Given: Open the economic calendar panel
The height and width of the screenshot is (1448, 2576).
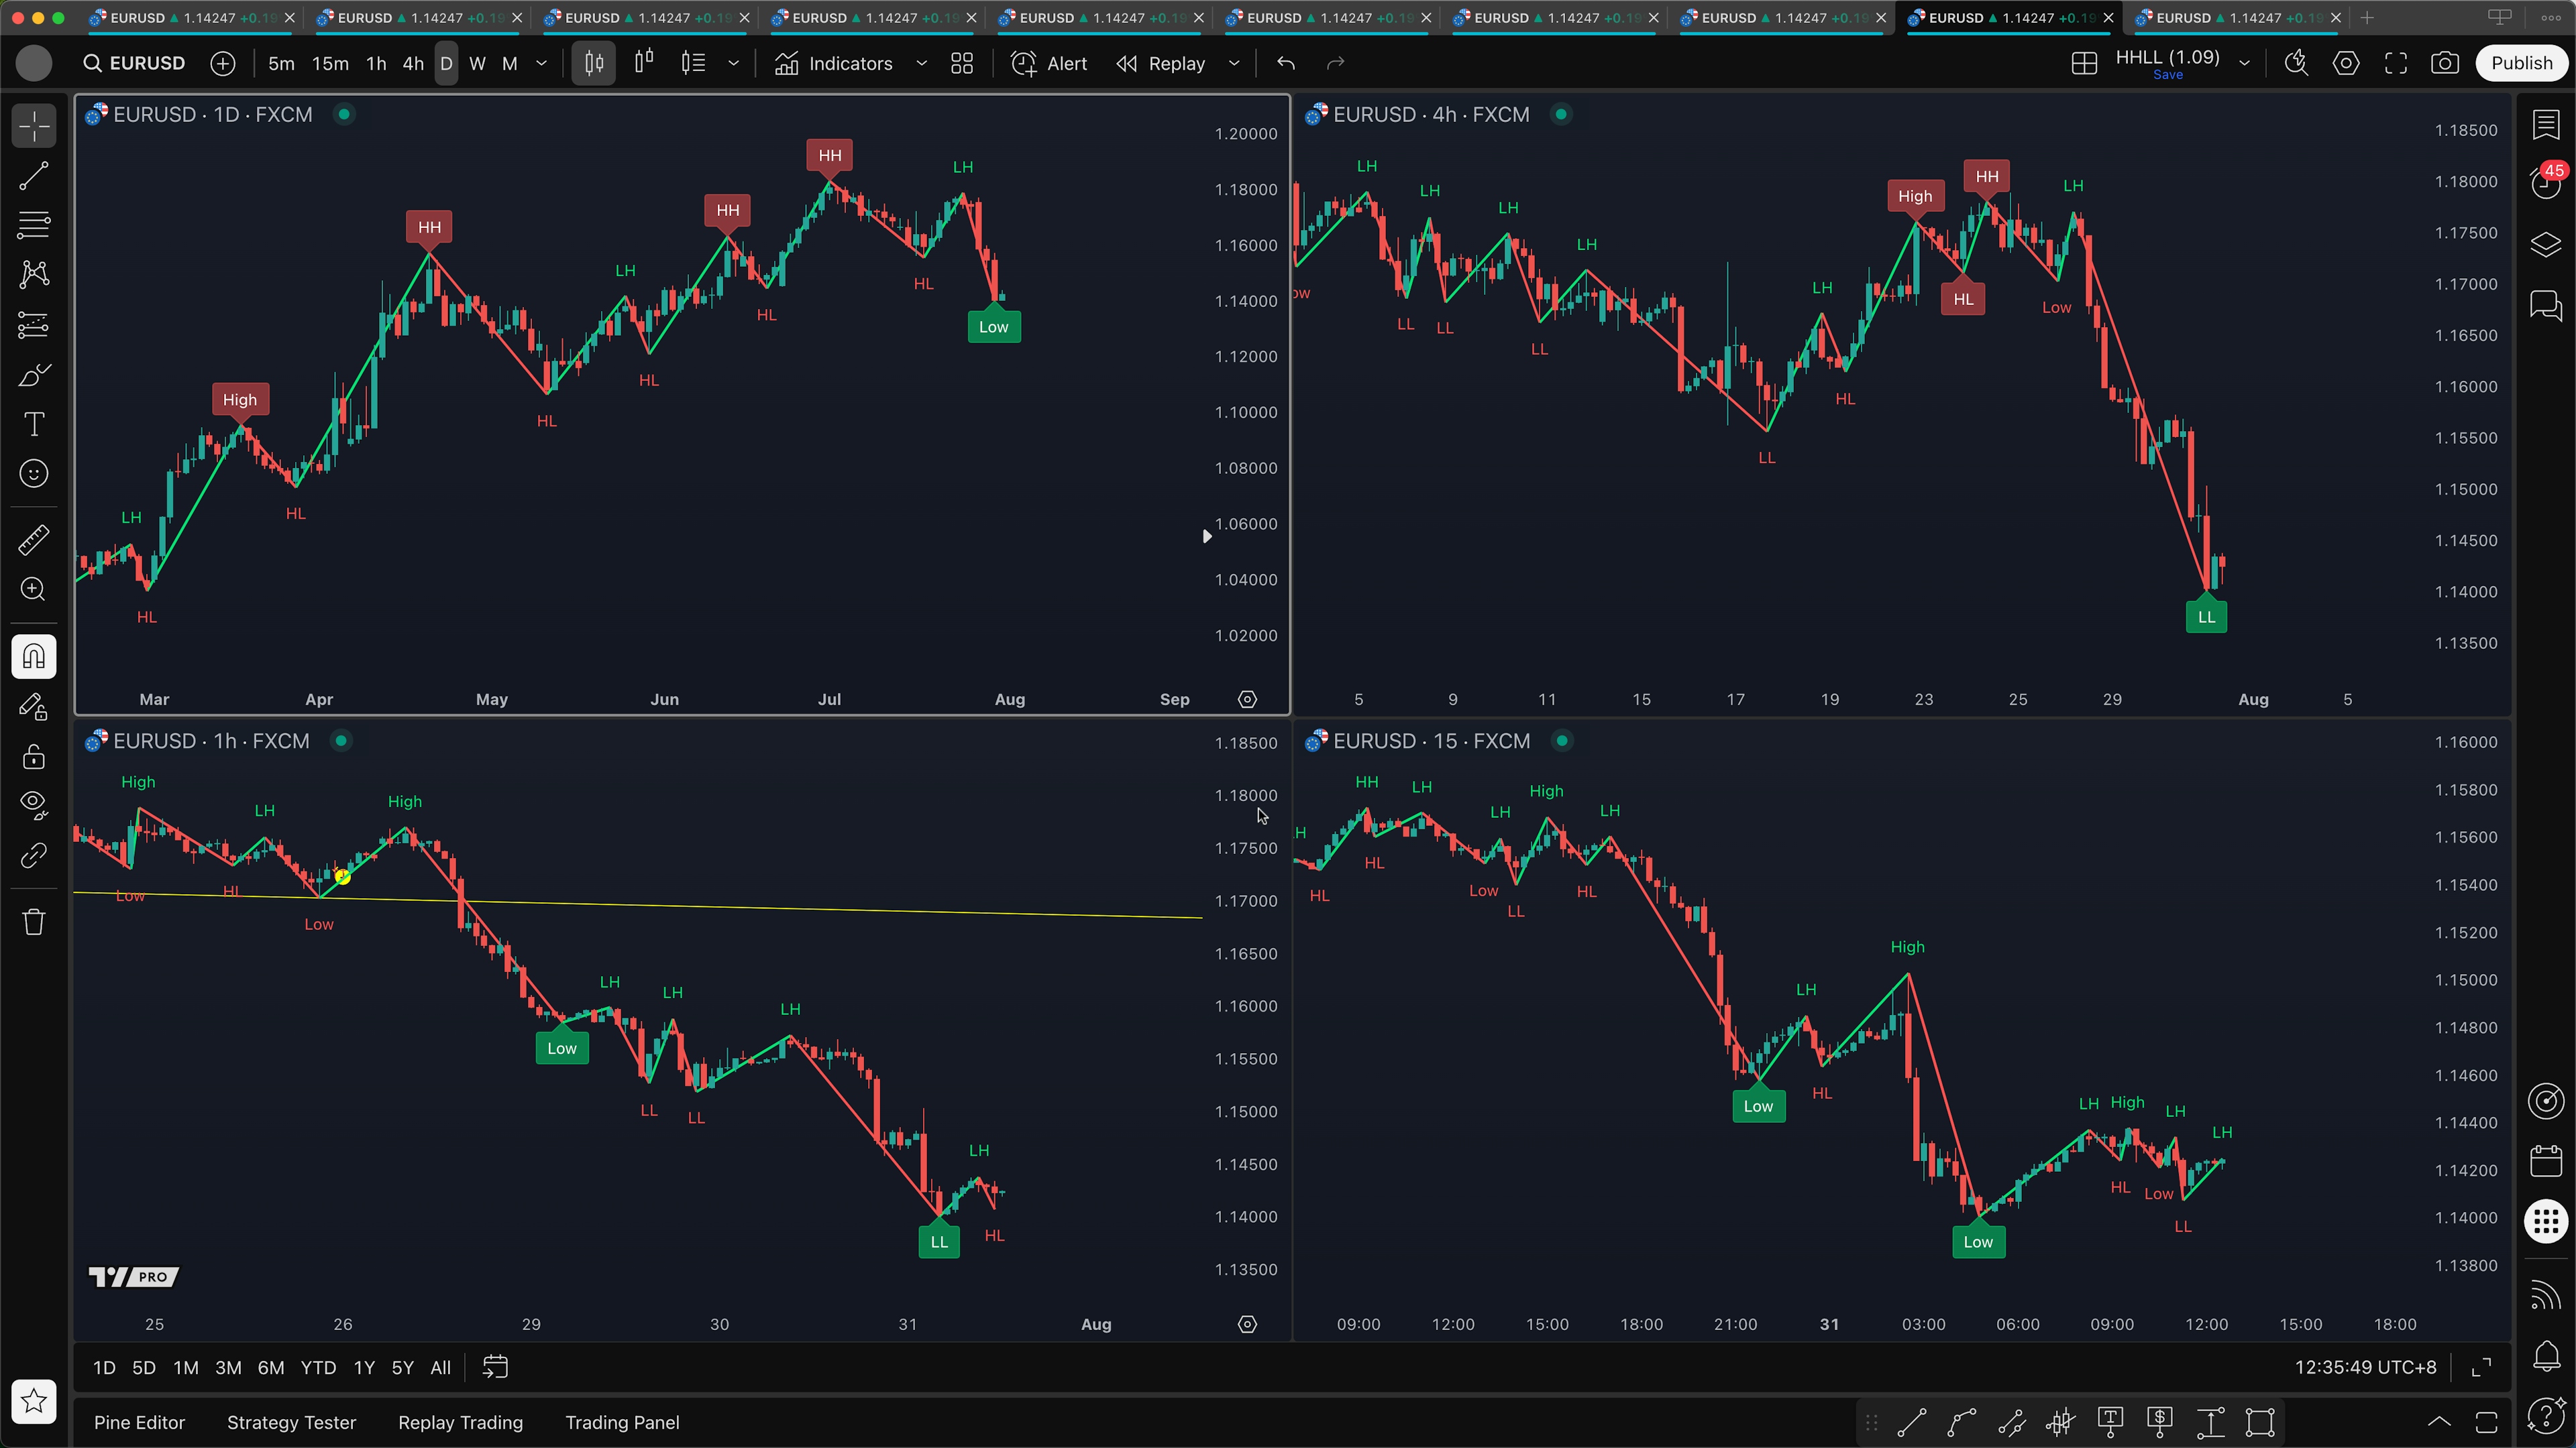Looking at the screenshot, I should pos(2546,1160).
